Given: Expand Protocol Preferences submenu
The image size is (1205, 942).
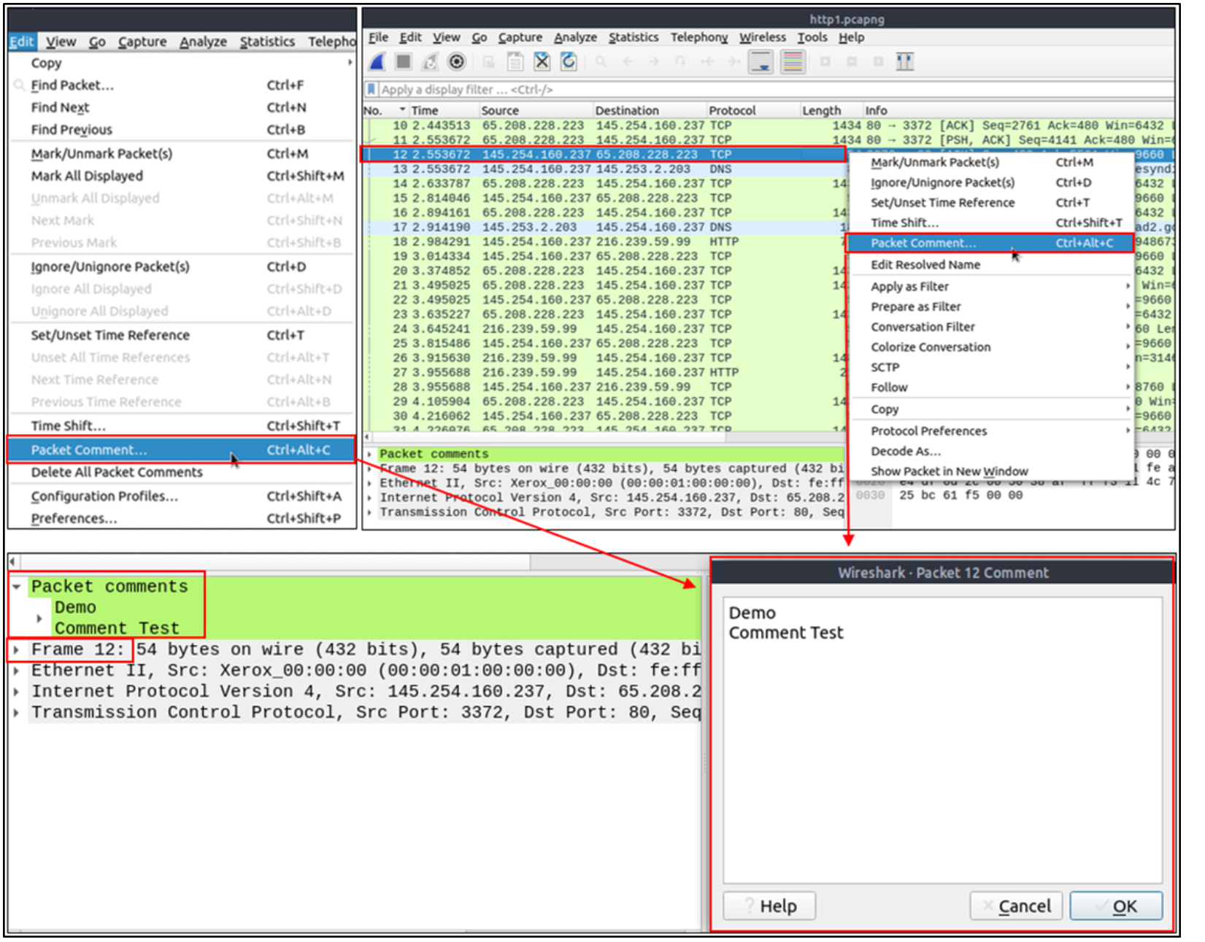Looking at the screenshot, I should tap(990, 431).
